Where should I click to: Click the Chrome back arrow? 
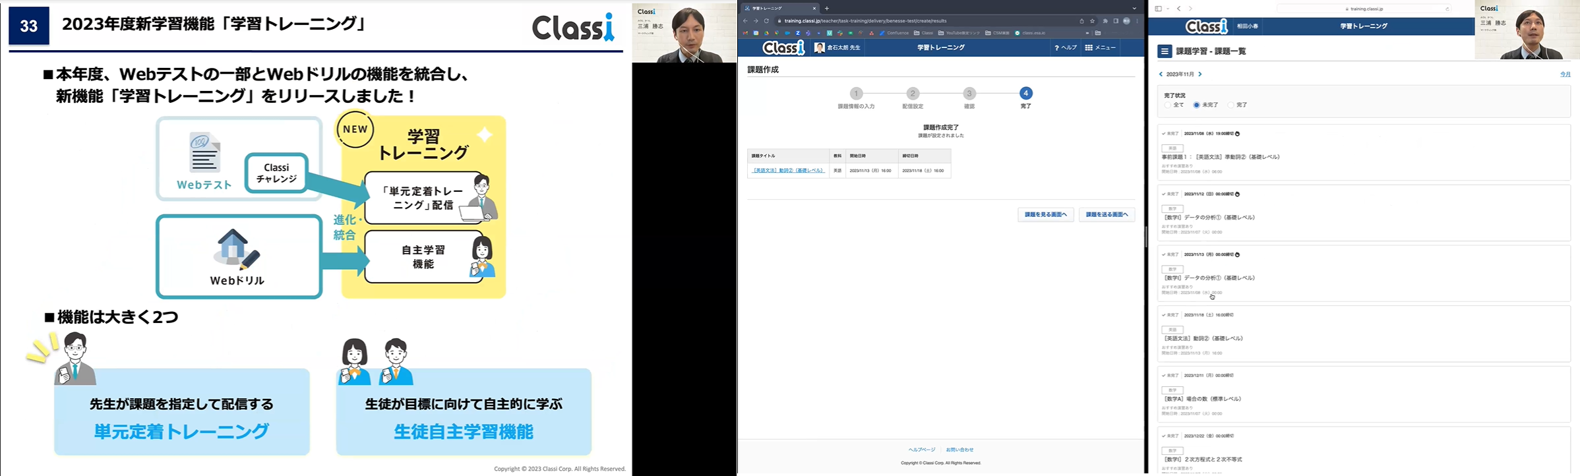(745, 21)
